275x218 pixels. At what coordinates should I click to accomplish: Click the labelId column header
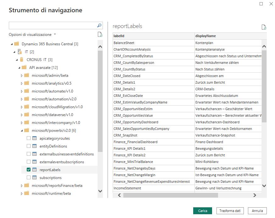(154, 36)
